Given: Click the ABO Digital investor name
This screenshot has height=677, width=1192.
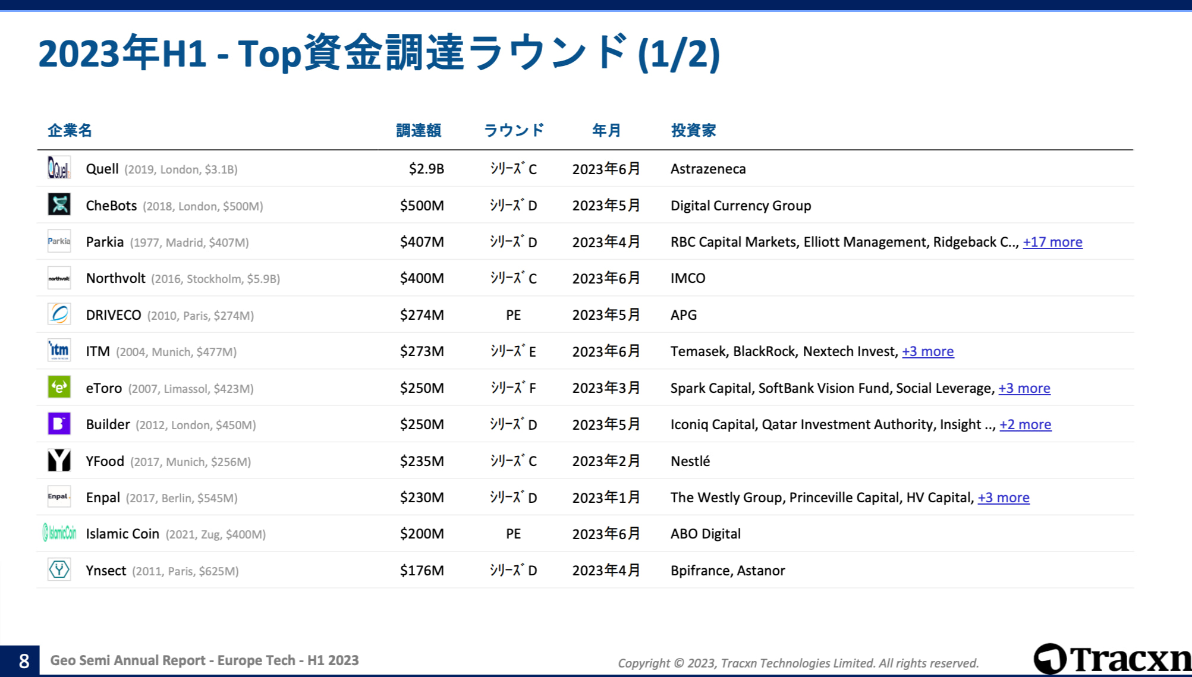Looking at the screenshot, I should coord(706,534).
